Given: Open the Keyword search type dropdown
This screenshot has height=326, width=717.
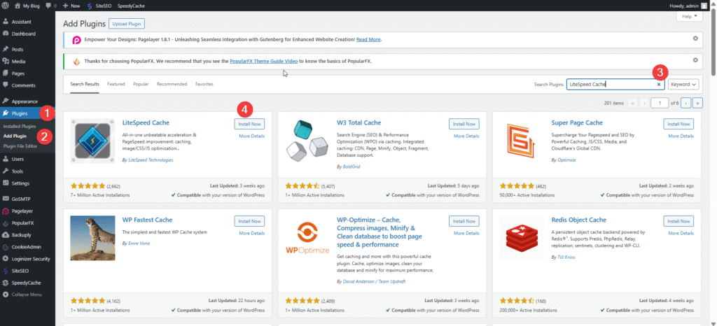Looking at the screenshot, I should 683,85.
